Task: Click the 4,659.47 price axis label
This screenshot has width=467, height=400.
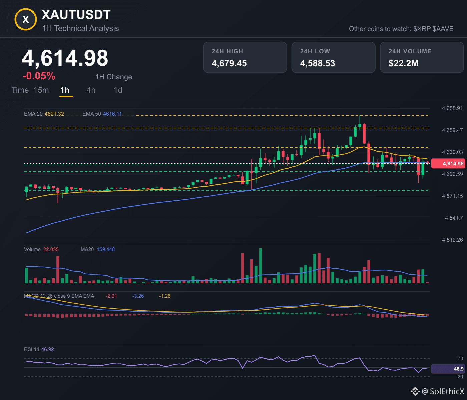Action: click(x=452, y=130)
